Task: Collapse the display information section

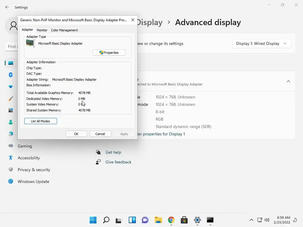Action: [288, 81]
